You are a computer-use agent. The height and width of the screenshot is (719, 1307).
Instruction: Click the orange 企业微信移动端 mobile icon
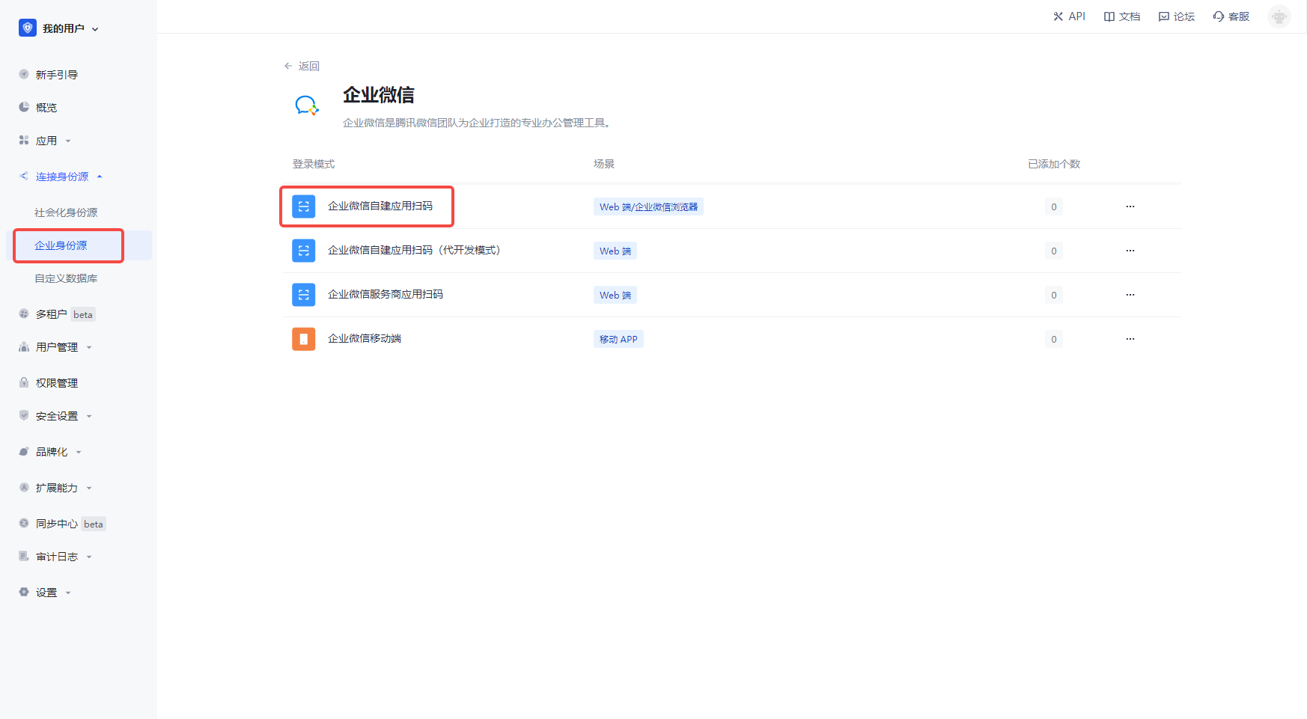click(303, 339)
